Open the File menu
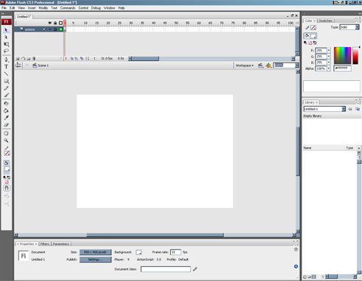This screenshot has height=281, width=362. [4, 8]
